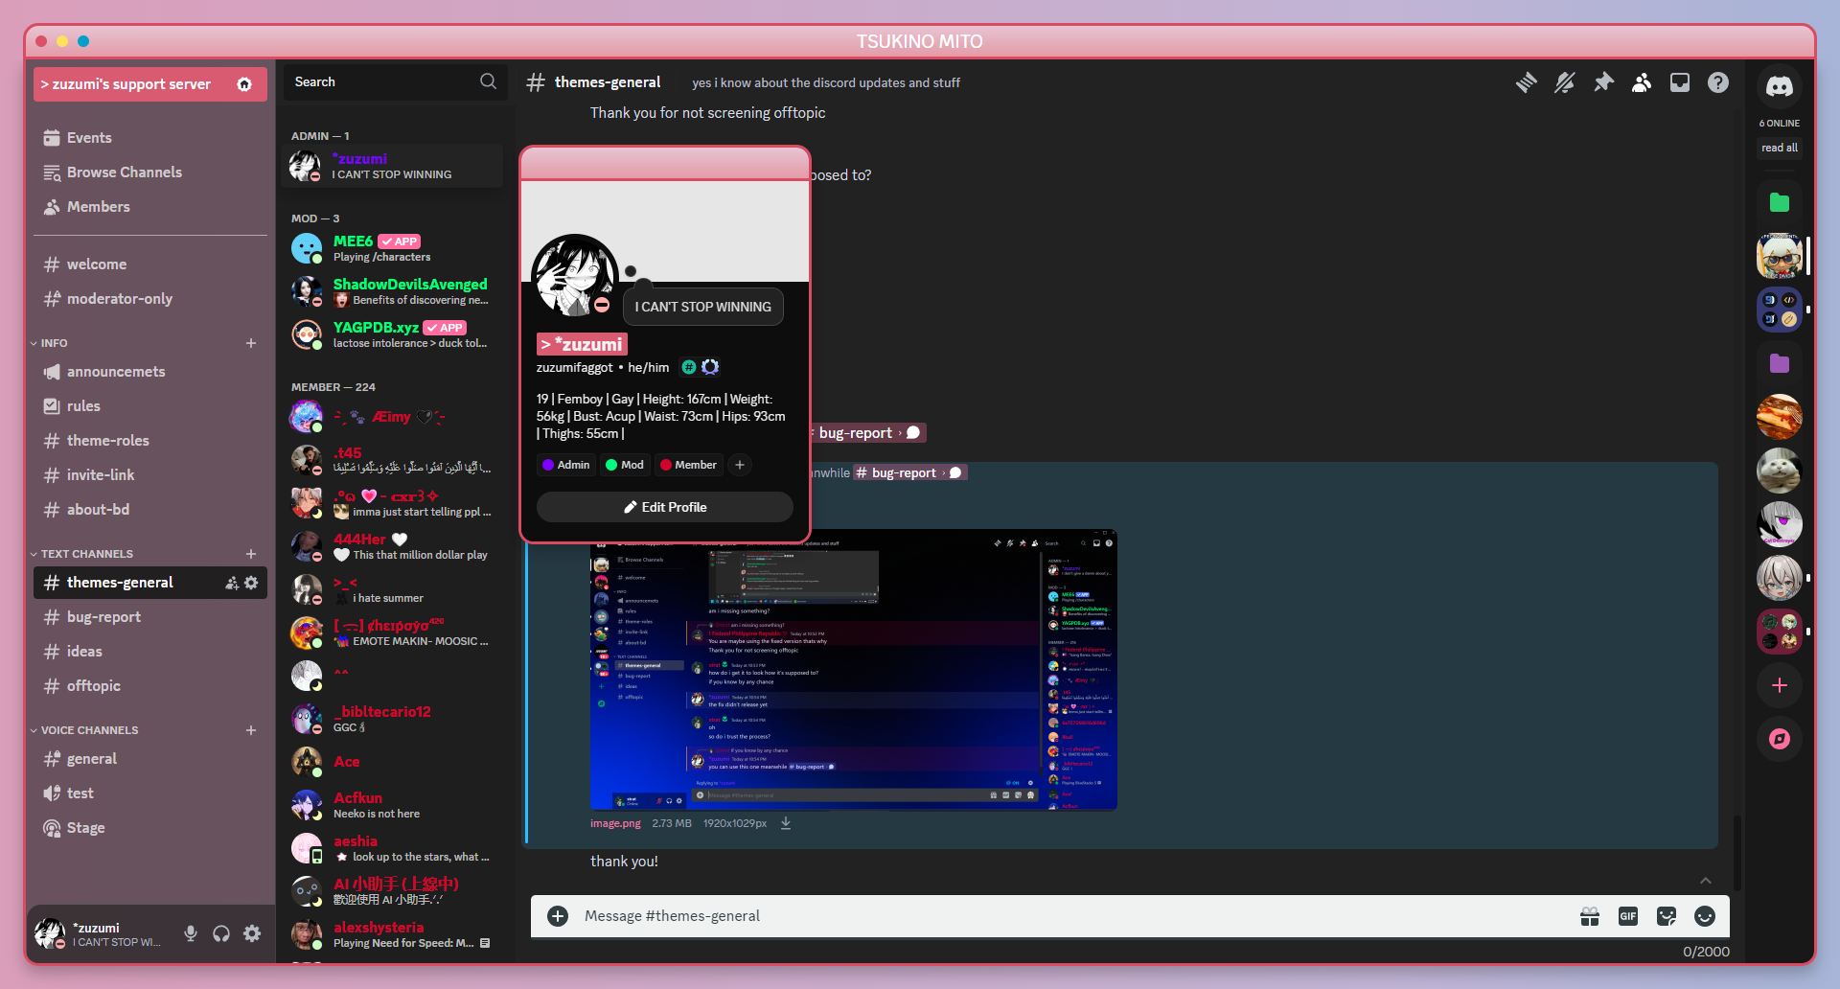Select the bug-report channel in sidebar

pos(103,617)
